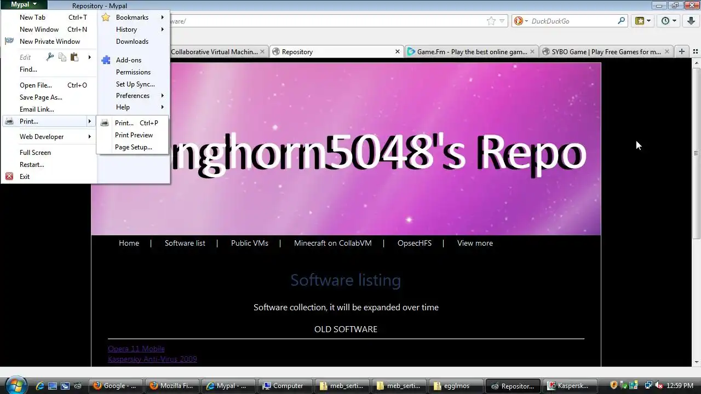Select Print Preview in the submenu
The width and height of the screenshot is (701, 394).
(x=132, y=135)
